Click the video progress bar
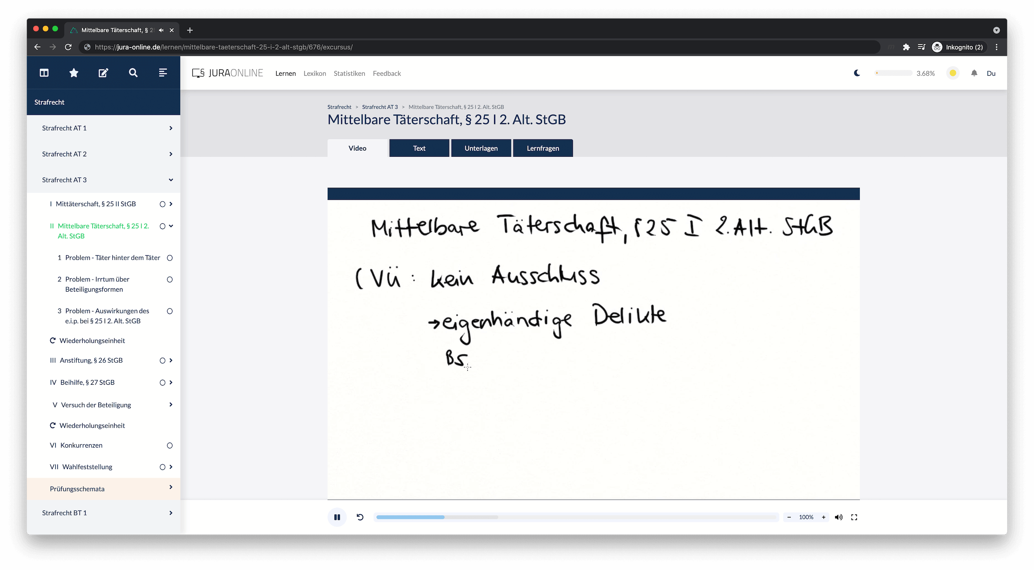1034x570 pixels. 576,517
